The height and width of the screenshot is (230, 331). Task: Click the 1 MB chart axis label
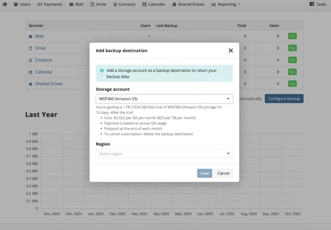[33, 134]
